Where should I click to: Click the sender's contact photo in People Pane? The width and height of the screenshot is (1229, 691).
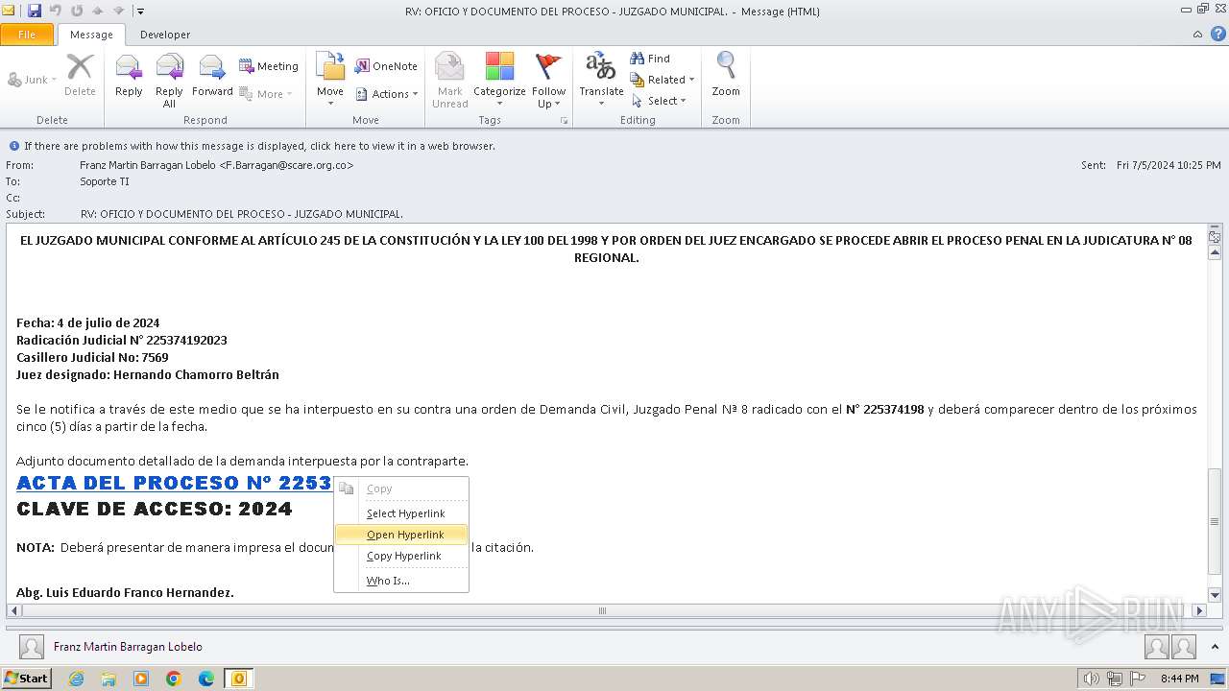[x=32, y=647]
